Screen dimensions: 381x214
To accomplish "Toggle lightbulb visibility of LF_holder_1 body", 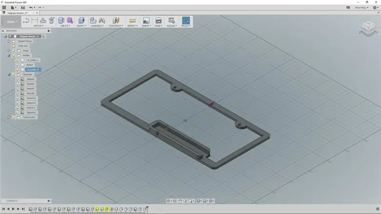I will pyautogui.click(x=17, y=60).
